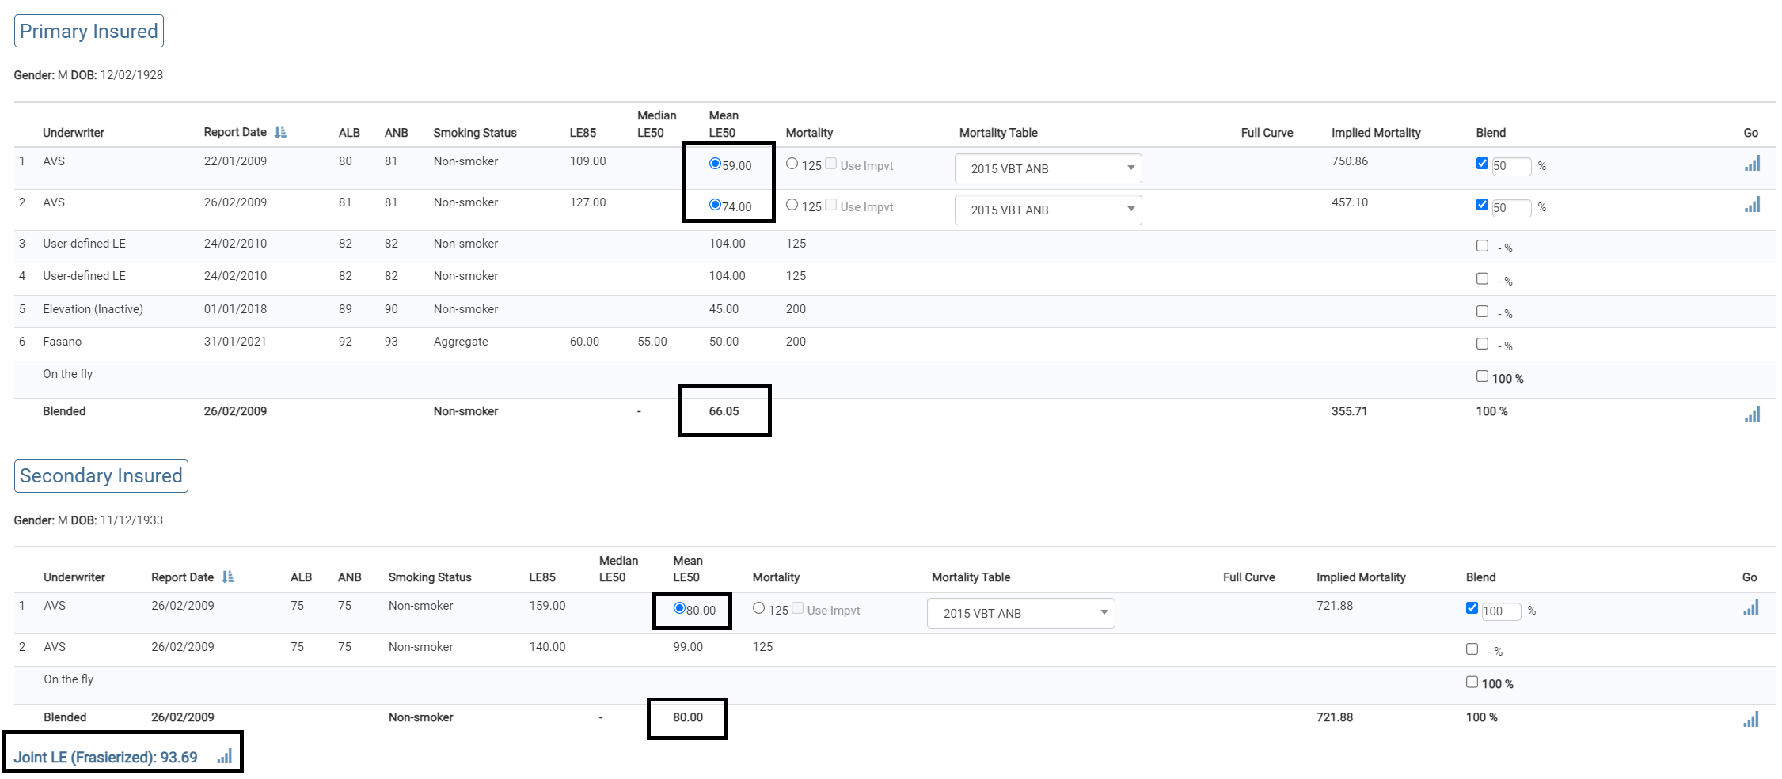Click Blend percent field in Secondary AVS row
This screenshot has width=1782, height=779.
pos(1500,611)
